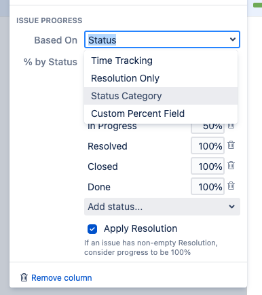The width and height of the screenshot is (262, 295).
Task: Edit the Resolved percentage field
Action: [208, 145]
